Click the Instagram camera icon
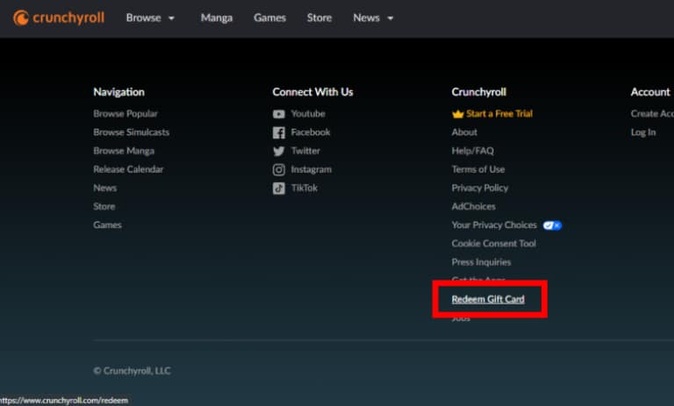 tap(278, 170)
